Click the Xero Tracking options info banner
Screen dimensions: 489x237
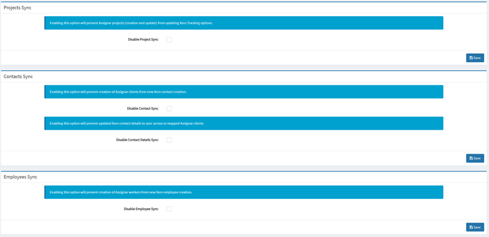[x=244, y=23]
